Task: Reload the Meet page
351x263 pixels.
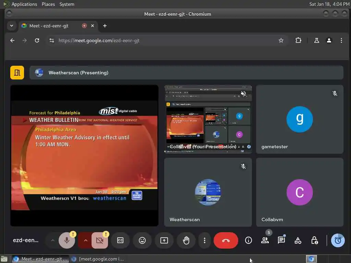Action: click(37, 40)
